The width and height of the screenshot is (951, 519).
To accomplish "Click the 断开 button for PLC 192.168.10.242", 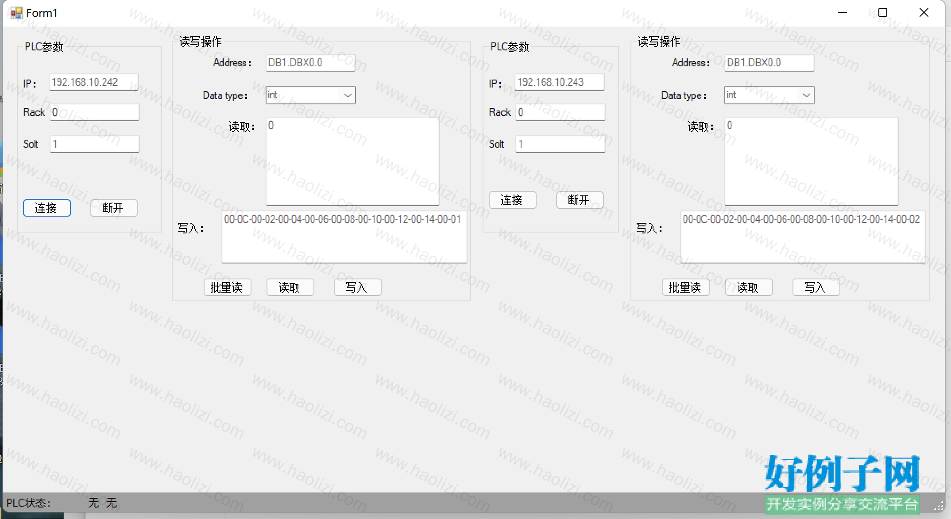I will [114, 208].
